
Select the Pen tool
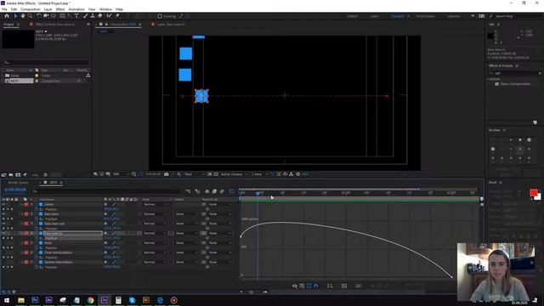tap(70, 16)
